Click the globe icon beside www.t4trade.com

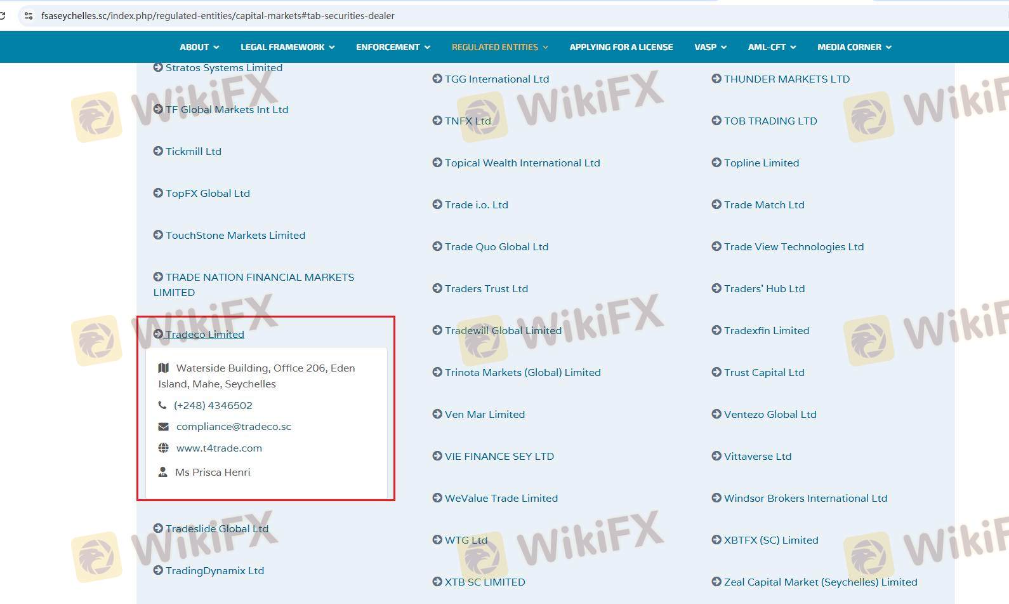(x=163, y=448)
